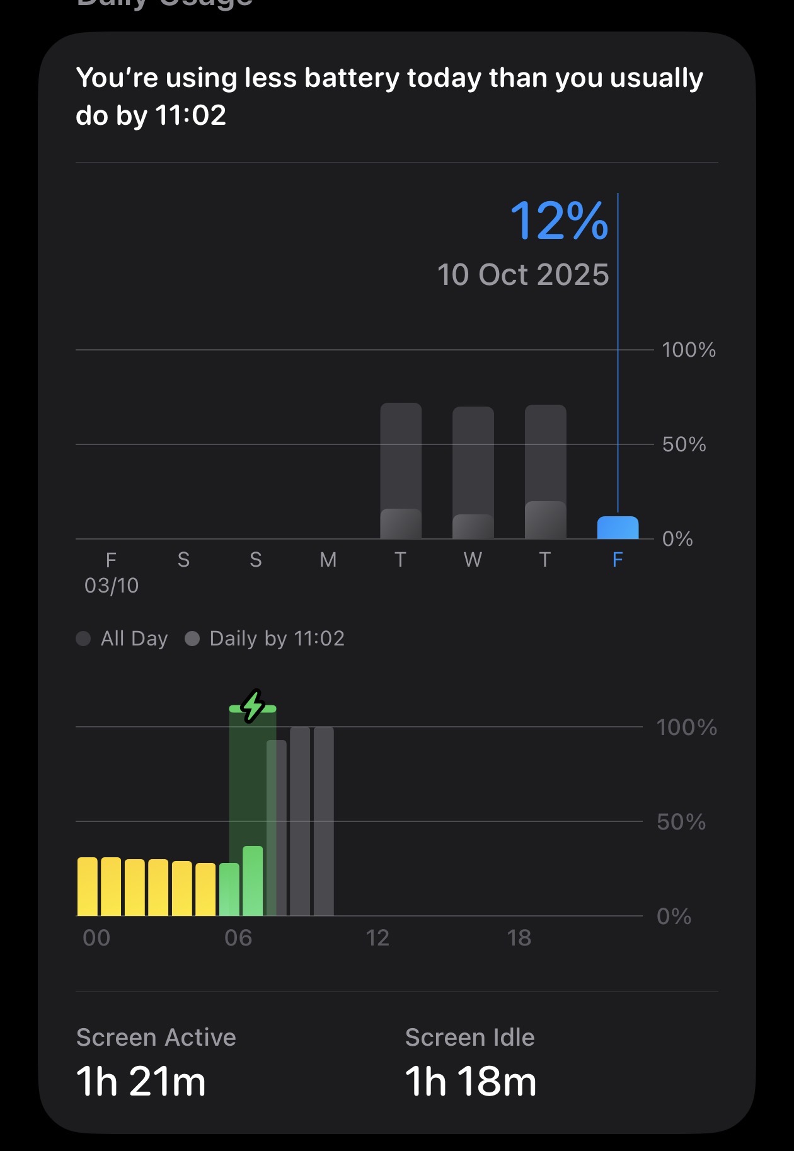This screenshot has width=794, height=1151.
Task: Select Thursday's battery usage bar
Action: [x=546, y=471]
